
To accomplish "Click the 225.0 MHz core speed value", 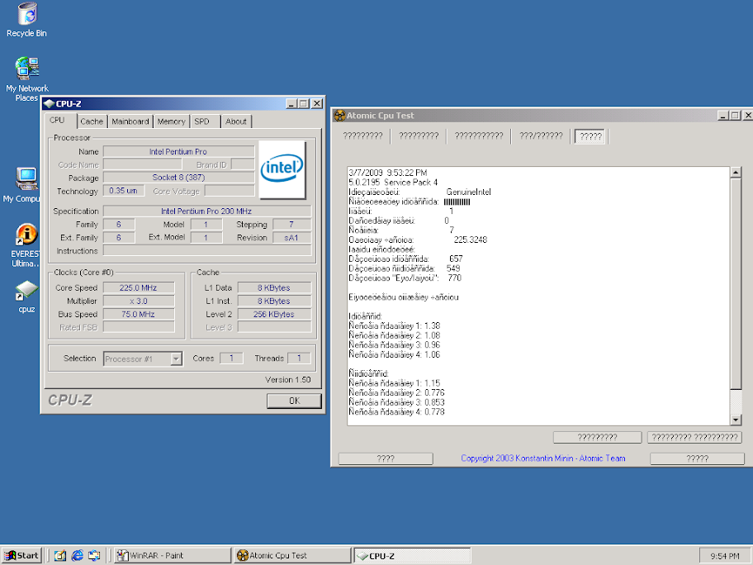I will tap(139, 287).
